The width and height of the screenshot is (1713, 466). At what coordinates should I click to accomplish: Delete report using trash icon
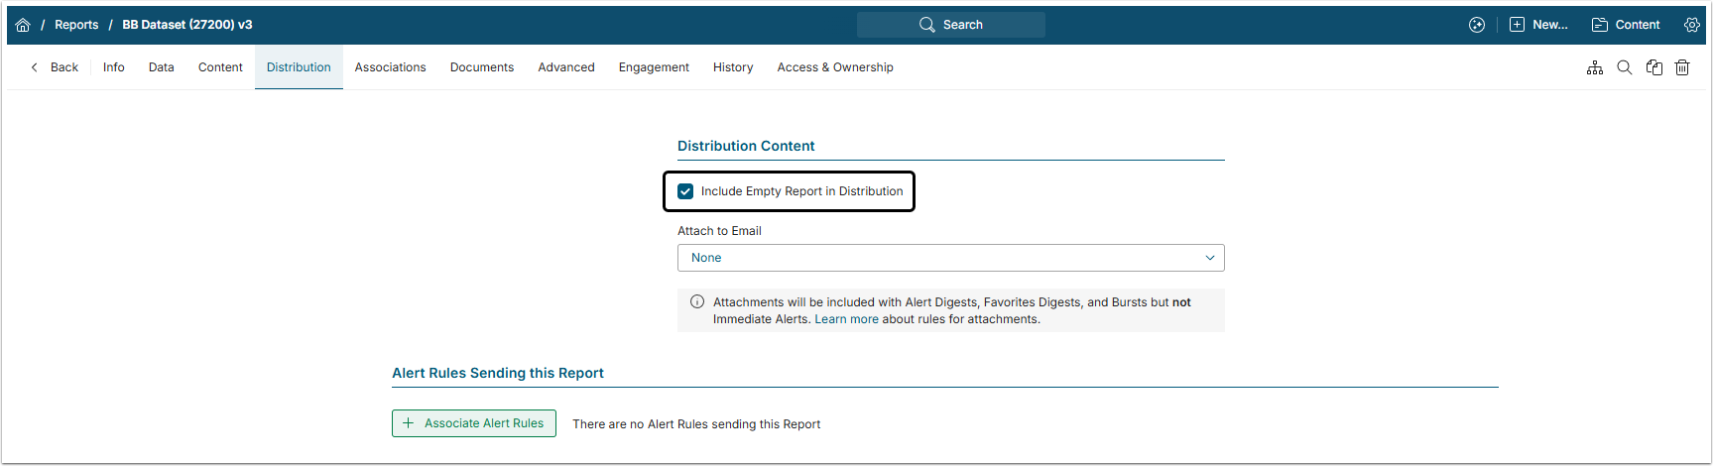click(1682, 67)
